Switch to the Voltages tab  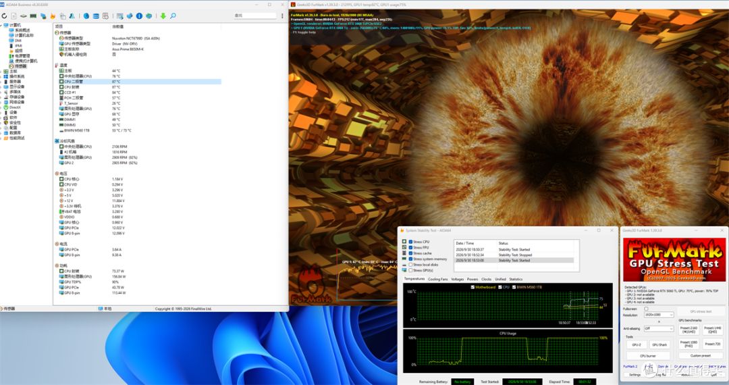coord(458,279)
